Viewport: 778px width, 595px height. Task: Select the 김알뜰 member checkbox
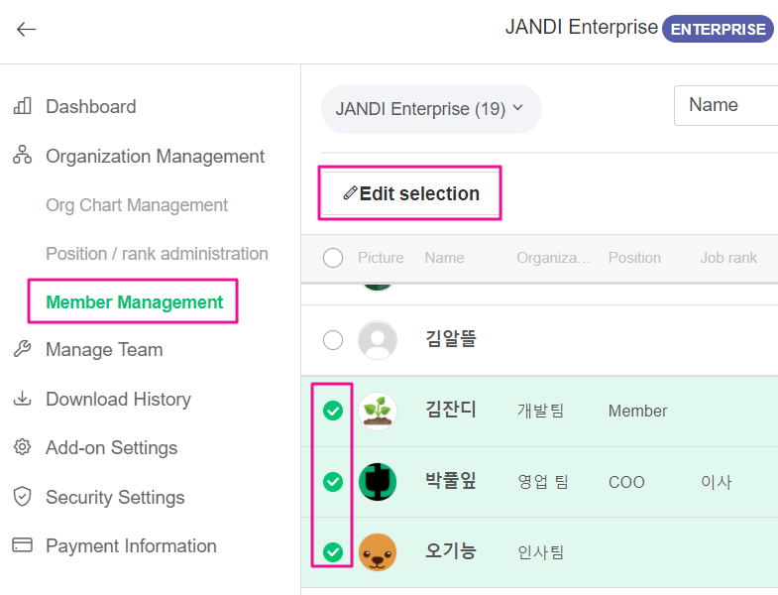[x=333, y=340]
